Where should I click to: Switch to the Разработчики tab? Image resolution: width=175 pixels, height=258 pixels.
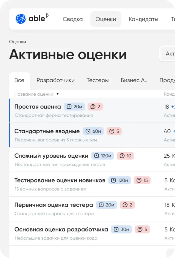(x=55, y=80)
